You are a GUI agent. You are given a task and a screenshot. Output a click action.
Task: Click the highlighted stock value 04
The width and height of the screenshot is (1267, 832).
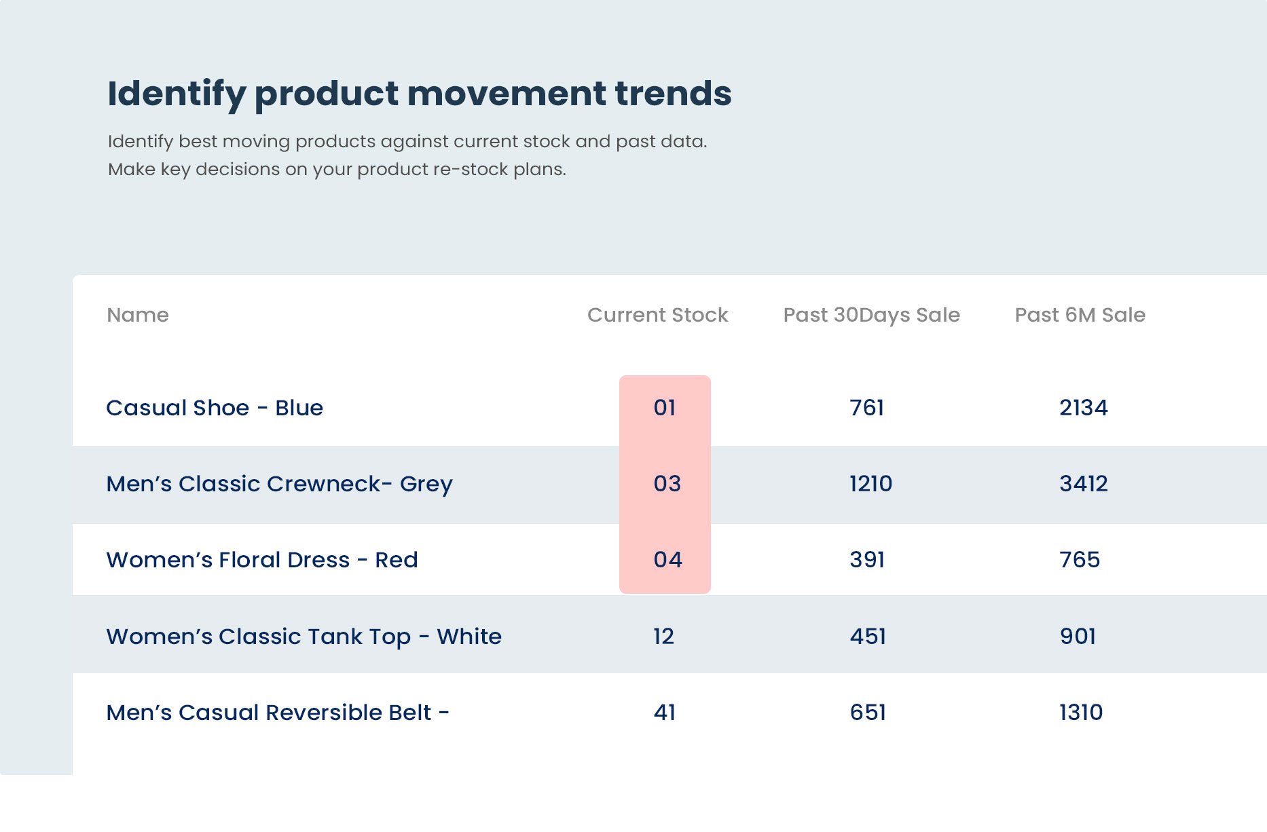click(667, 560)
